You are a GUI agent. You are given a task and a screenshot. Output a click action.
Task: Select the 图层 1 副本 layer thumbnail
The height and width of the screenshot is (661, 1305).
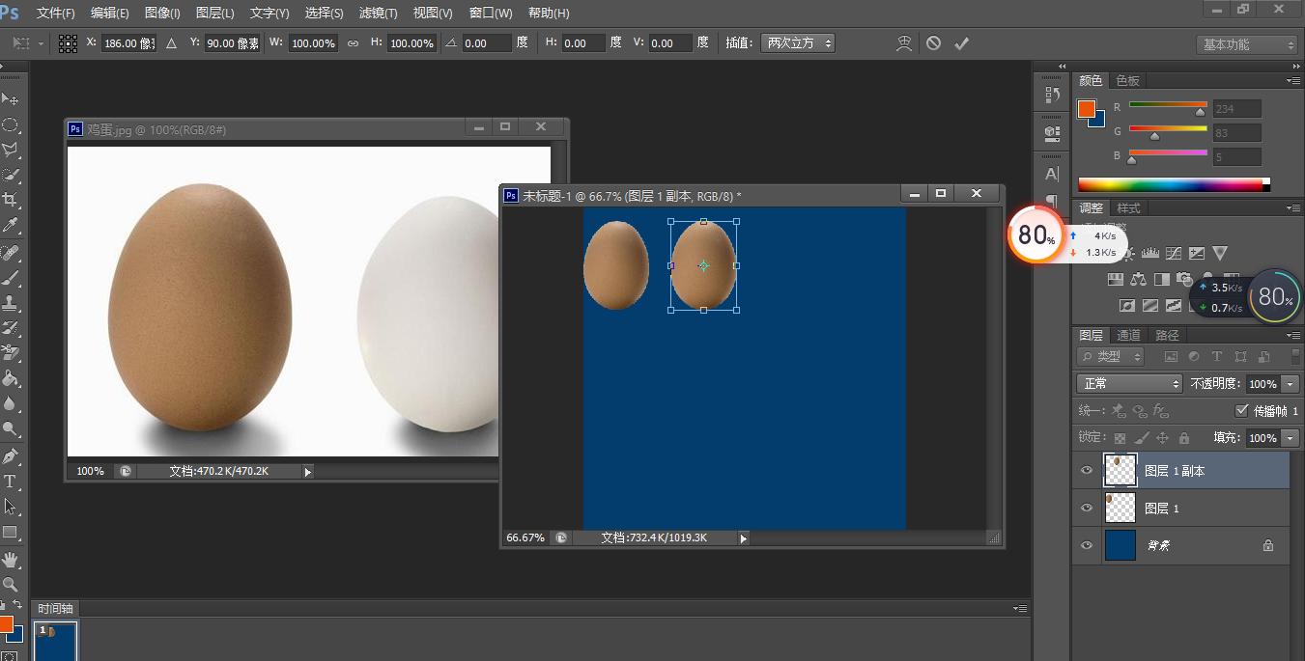coord(1120,470)
